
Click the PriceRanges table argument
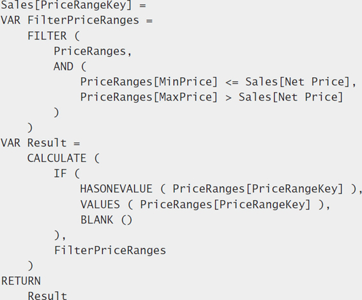pos(90,51)
